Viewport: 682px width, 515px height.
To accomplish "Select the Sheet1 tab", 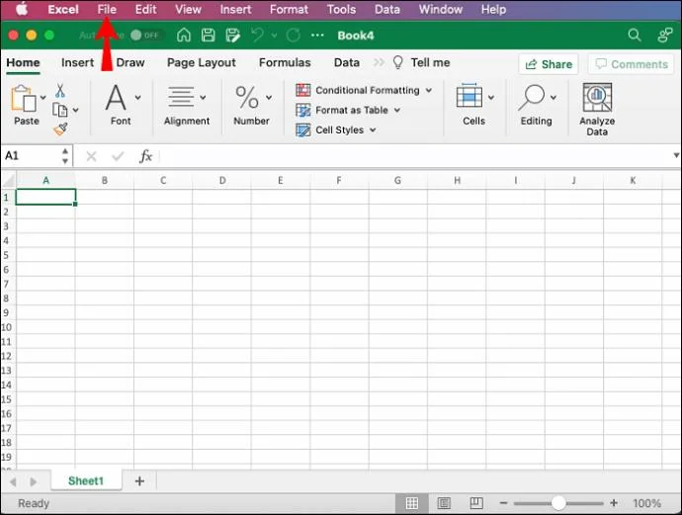I will click(86, 480).
